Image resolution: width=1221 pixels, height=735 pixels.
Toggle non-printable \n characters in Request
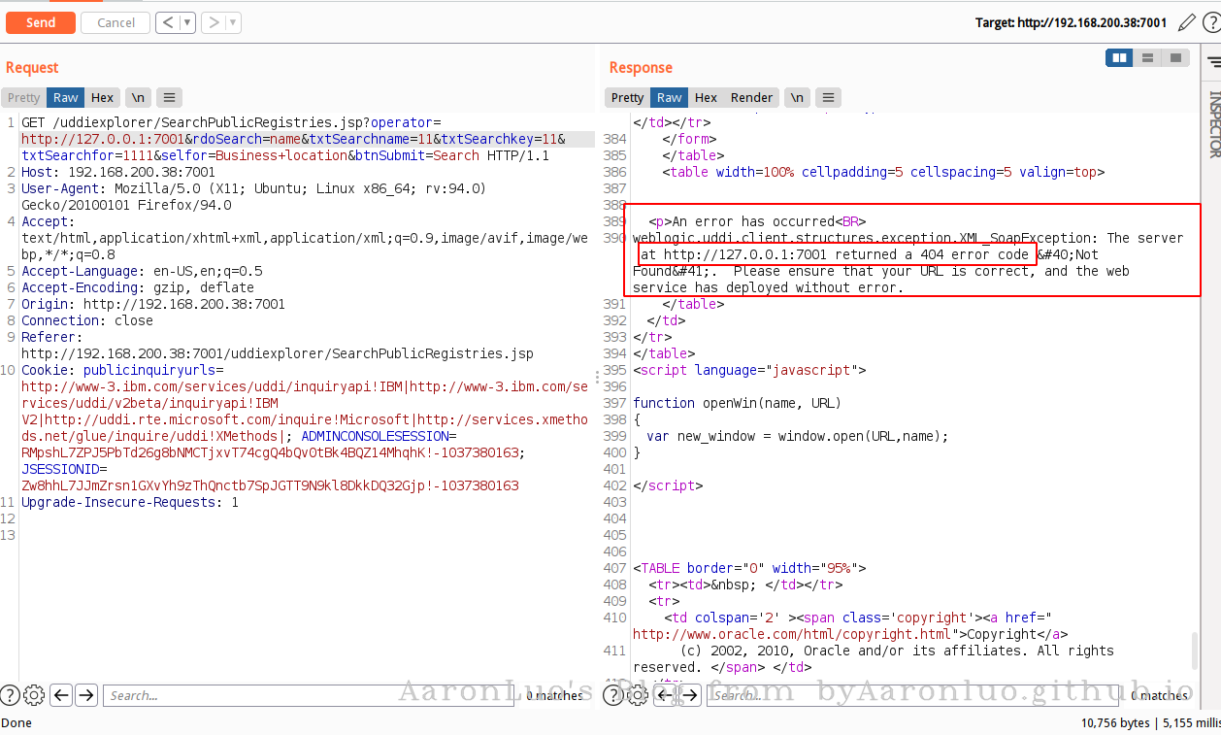click(139, 97)
